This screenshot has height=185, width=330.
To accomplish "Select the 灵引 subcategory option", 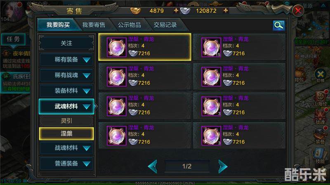I will coord(66,120).
